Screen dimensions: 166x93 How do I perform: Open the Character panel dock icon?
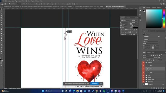pos(140,18)
